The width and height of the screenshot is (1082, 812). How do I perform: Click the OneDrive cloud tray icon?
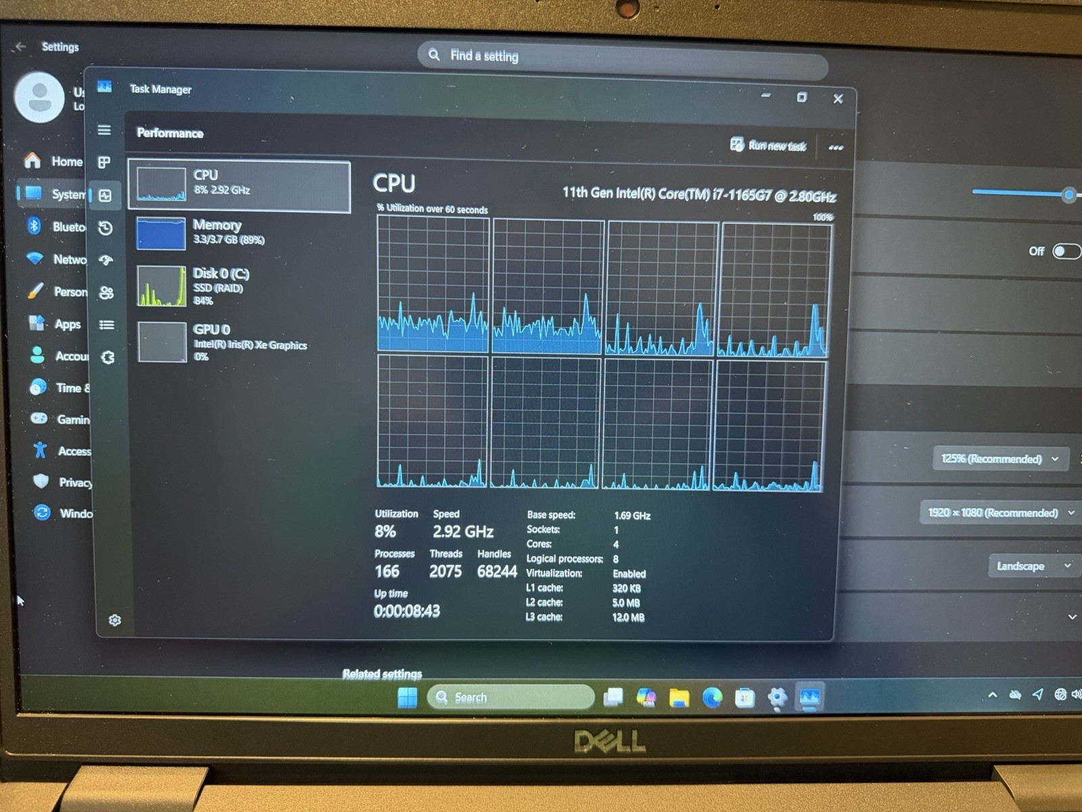(1015, 694)
